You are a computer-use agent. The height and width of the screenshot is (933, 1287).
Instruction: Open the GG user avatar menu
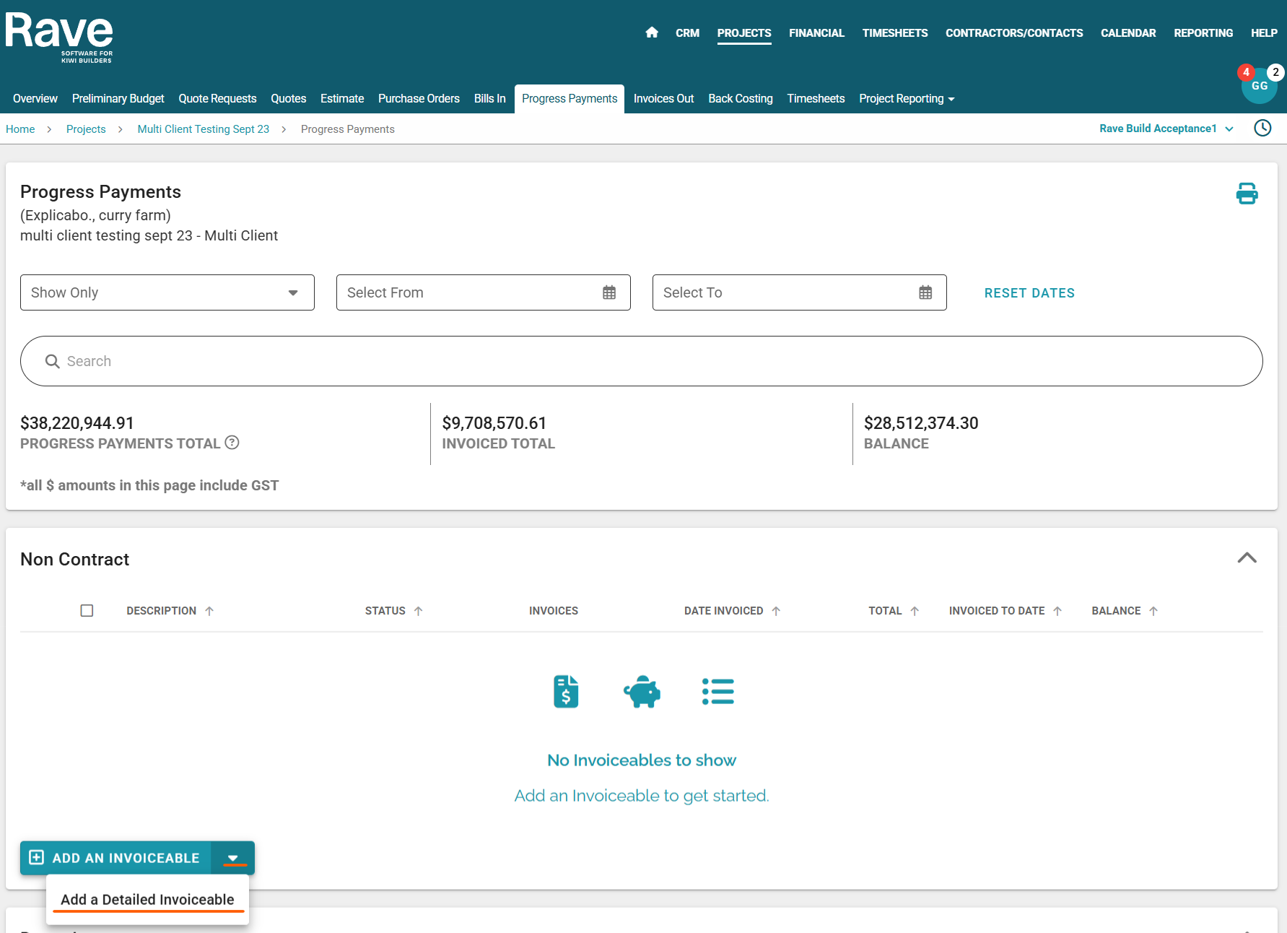(x=1260, y=86)
